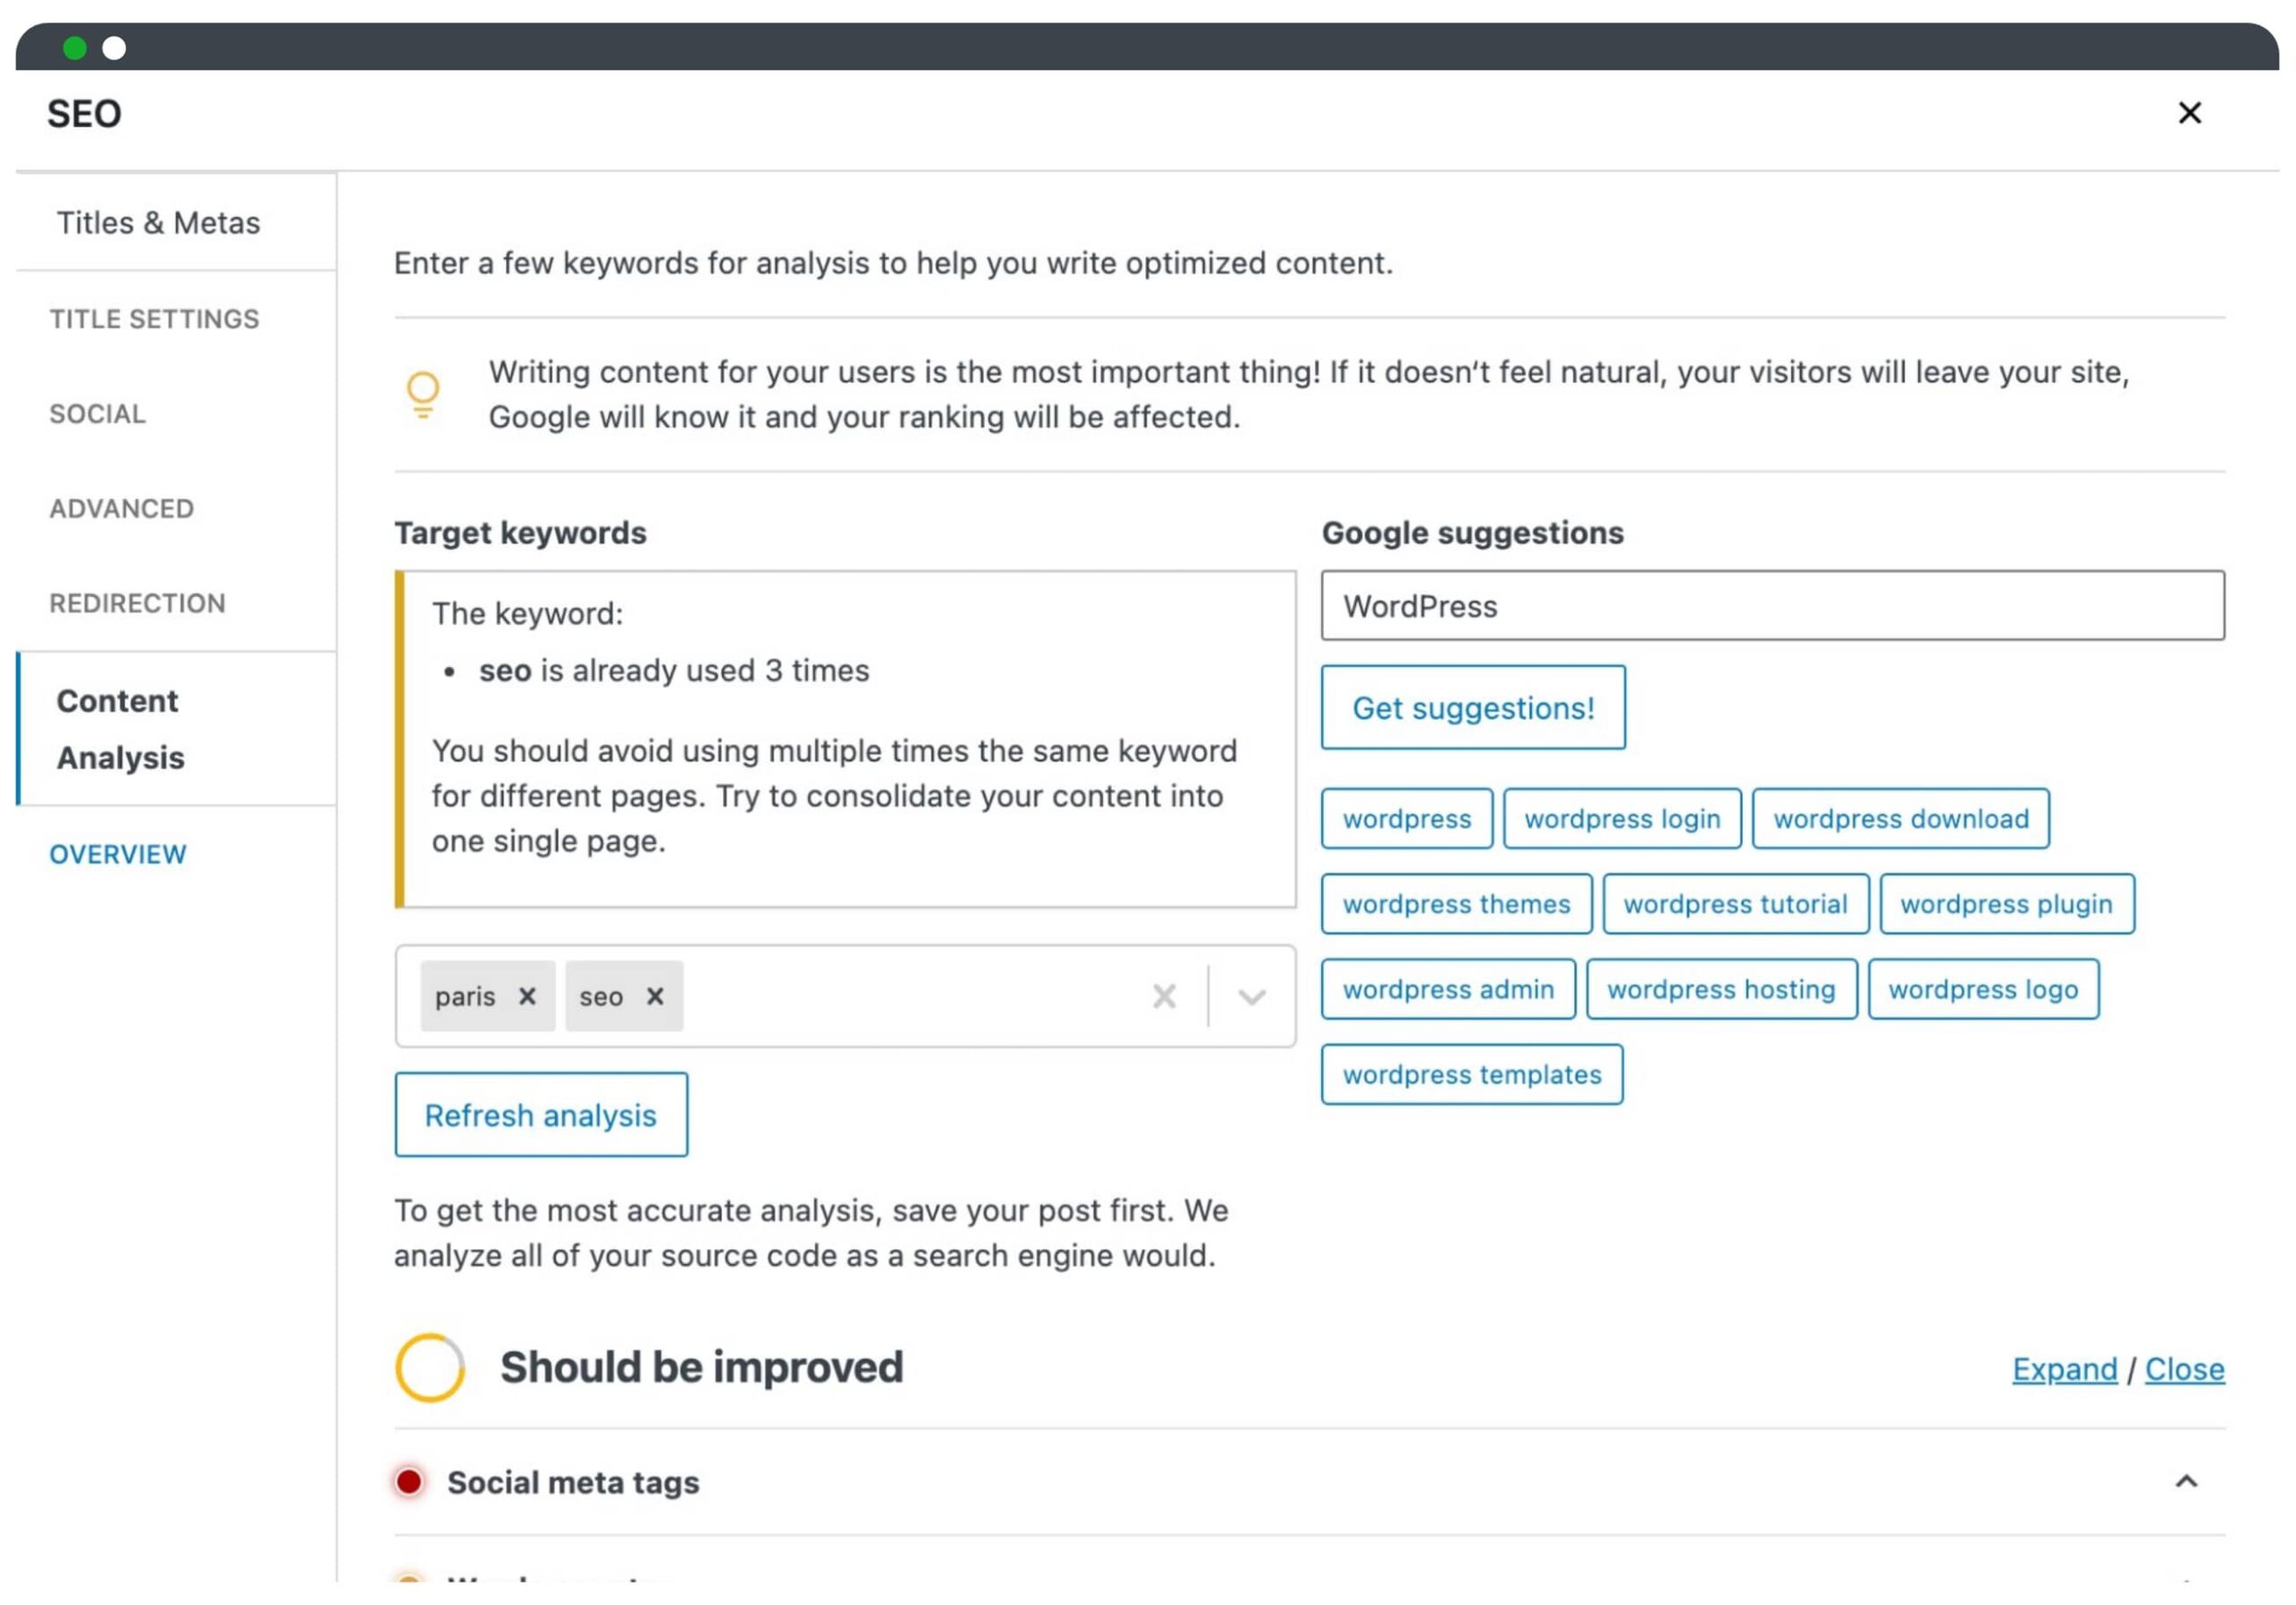
Task: Click the Close link beside Expand
Action: (x=2184, y=1369)
